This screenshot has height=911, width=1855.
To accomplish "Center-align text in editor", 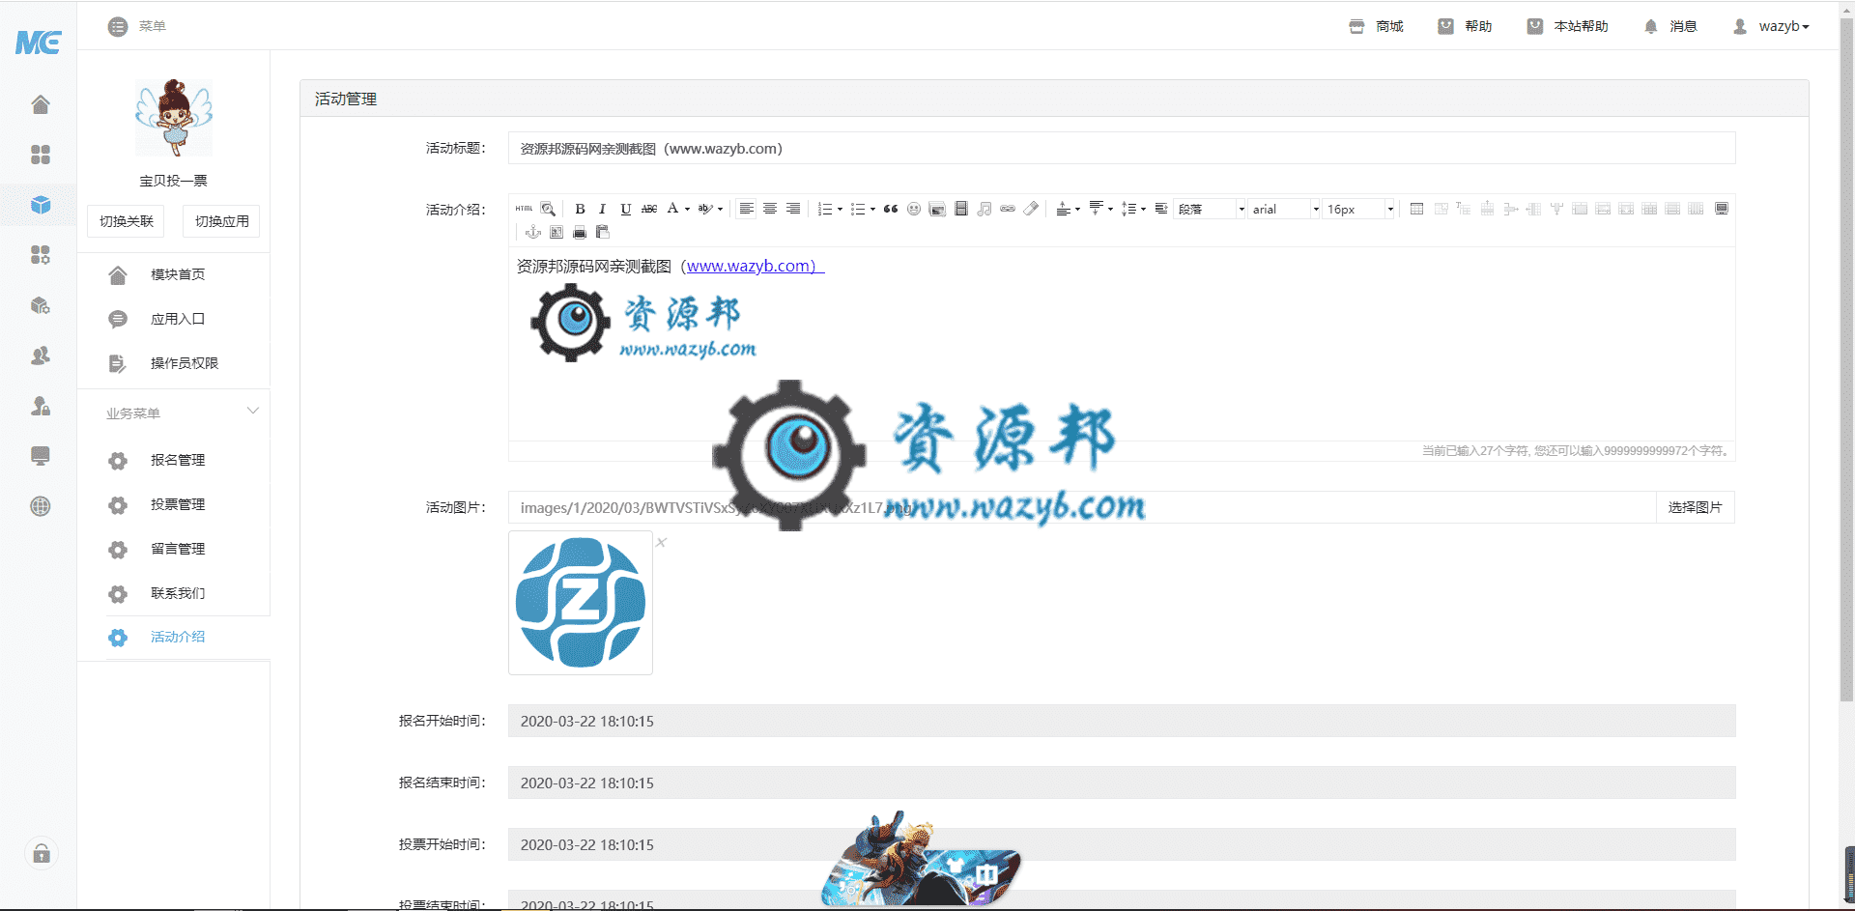I will 770,209.
